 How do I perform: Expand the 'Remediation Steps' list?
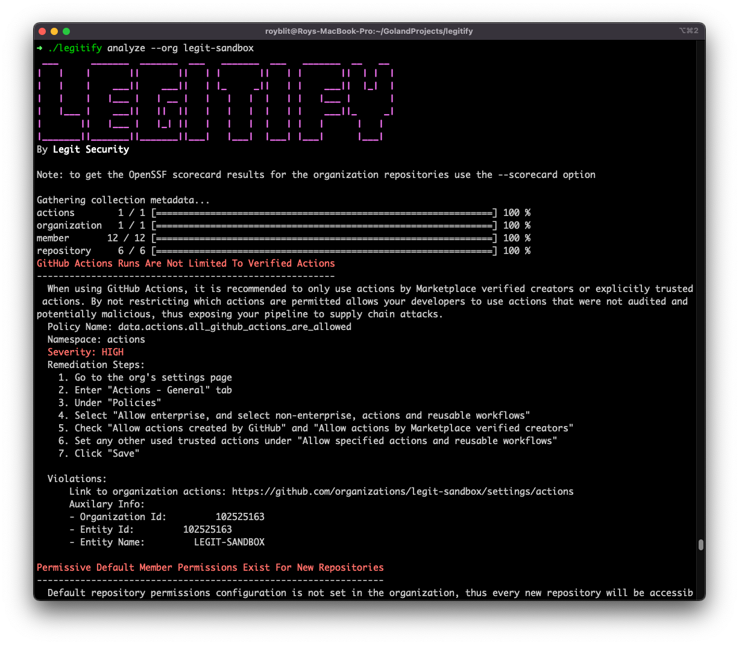pyautogui.click(x=95, y=364)
